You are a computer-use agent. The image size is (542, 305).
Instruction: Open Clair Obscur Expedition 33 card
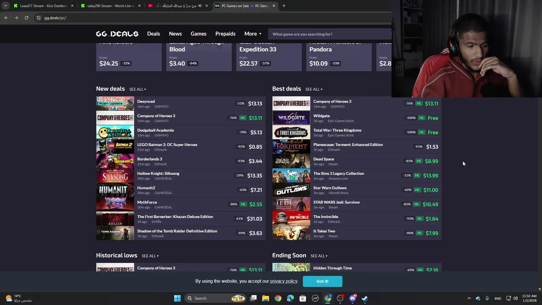(269, 57)
